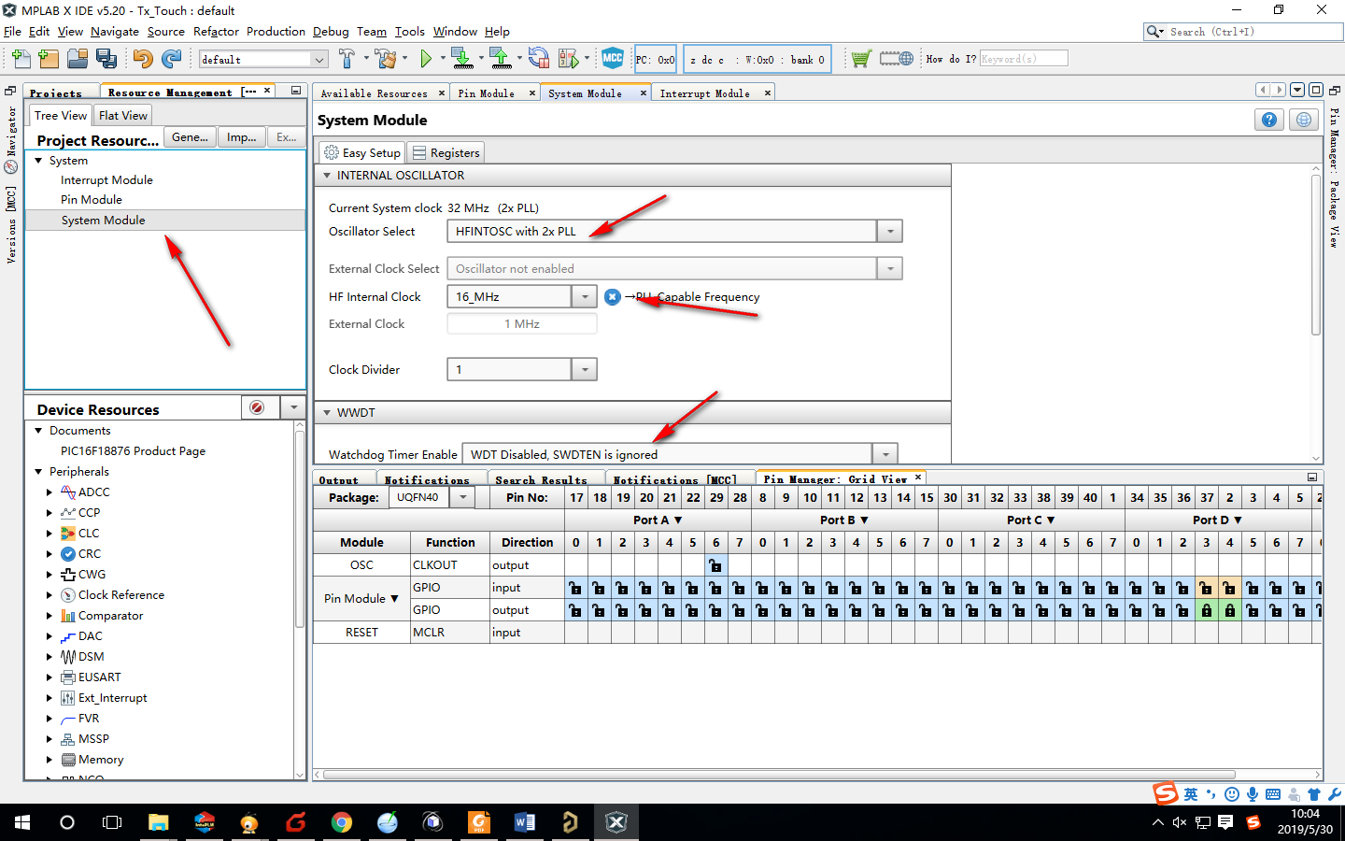Collapse the INTERNAL OSCILLATOR section

[327, 176]
